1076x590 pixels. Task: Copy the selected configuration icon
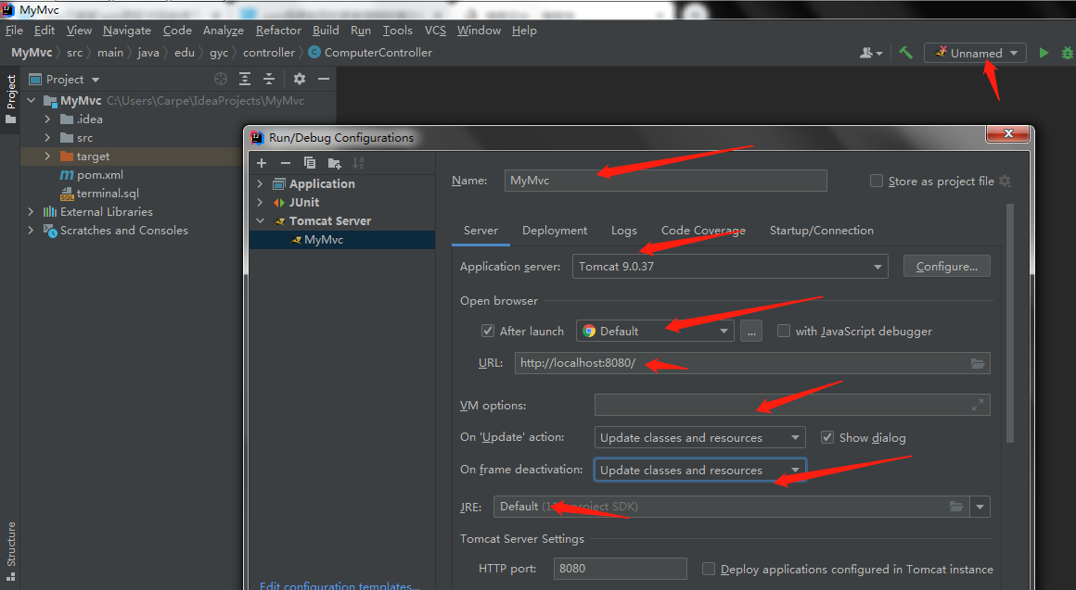(310, 163)
